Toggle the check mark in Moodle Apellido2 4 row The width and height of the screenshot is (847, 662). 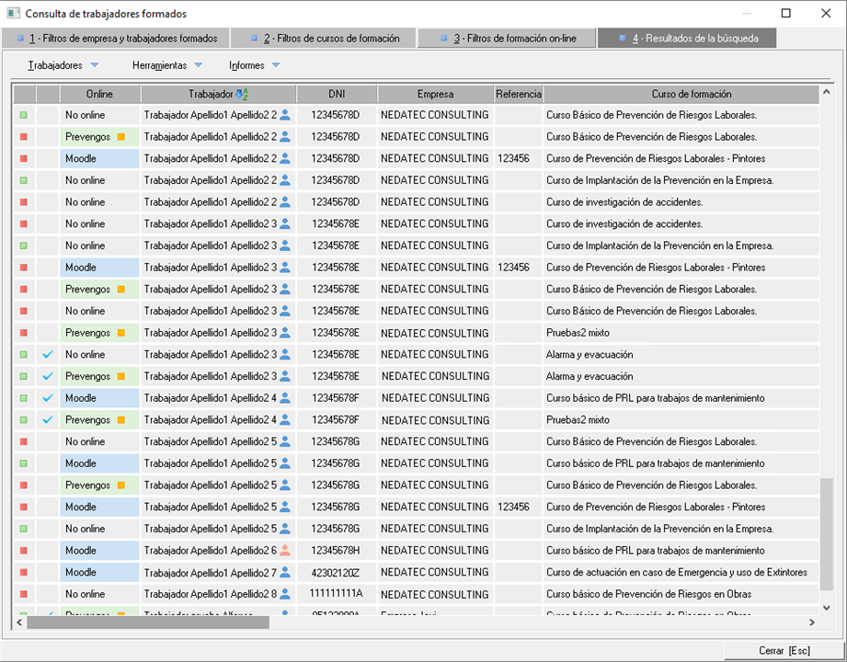point(48,398)
